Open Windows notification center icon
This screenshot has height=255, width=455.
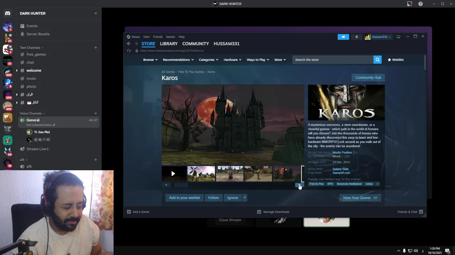point(448,251)
